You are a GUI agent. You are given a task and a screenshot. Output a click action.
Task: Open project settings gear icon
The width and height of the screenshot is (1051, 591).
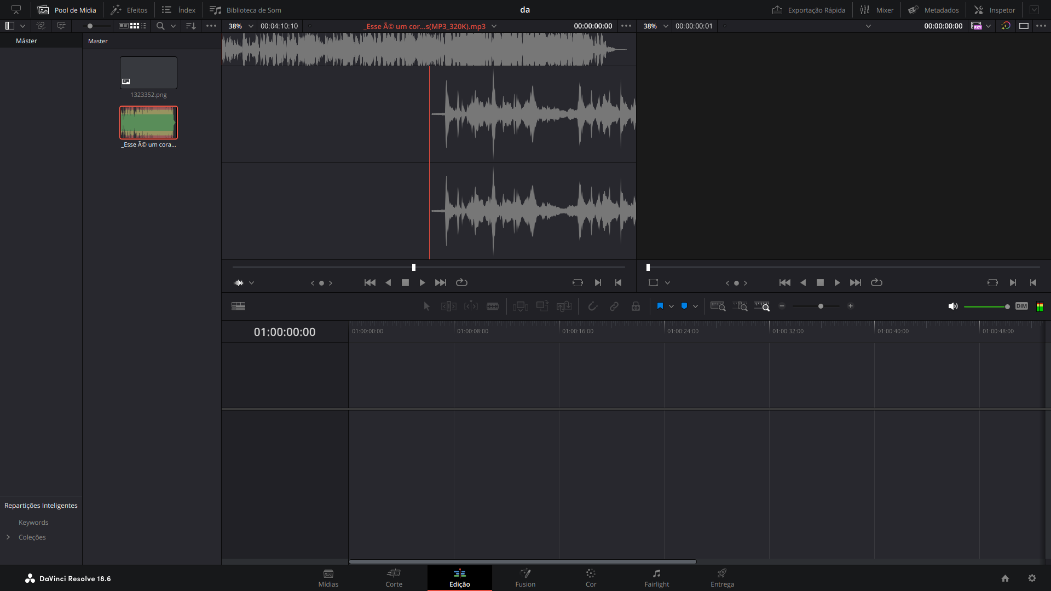[1032, 578]
